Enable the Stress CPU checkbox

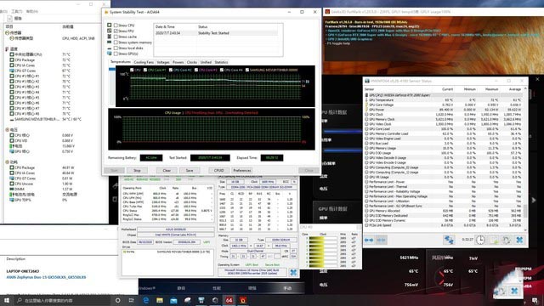116,25
